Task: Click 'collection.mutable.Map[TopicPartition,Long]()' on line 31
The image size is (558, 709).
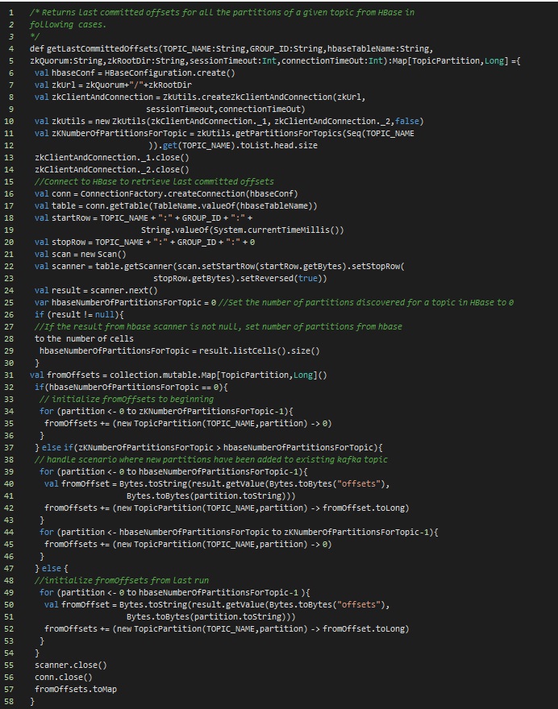Action: click(219, 375)
